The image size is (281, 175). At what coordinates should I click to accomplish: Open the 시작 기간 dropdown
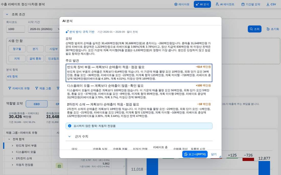tap(44, 29)
